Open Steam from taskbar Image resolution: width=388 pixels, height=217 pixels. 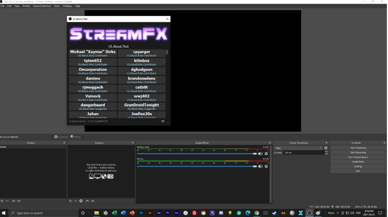coord(274,213)
